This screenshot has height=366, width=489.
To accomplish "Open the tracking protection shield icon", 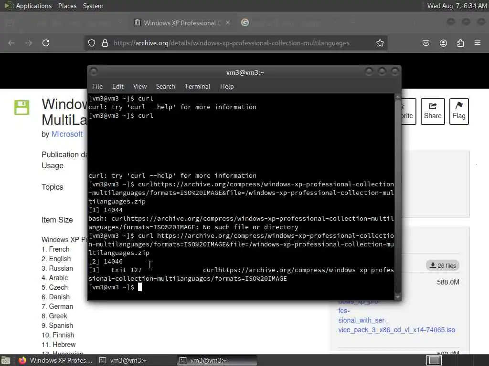I will tap(91, 43).
